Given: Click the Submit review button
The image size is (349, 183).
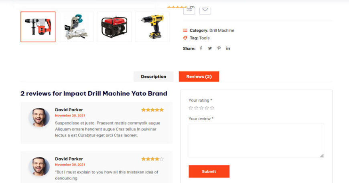Looking at the screenshot, I should (x=209, y=171).
